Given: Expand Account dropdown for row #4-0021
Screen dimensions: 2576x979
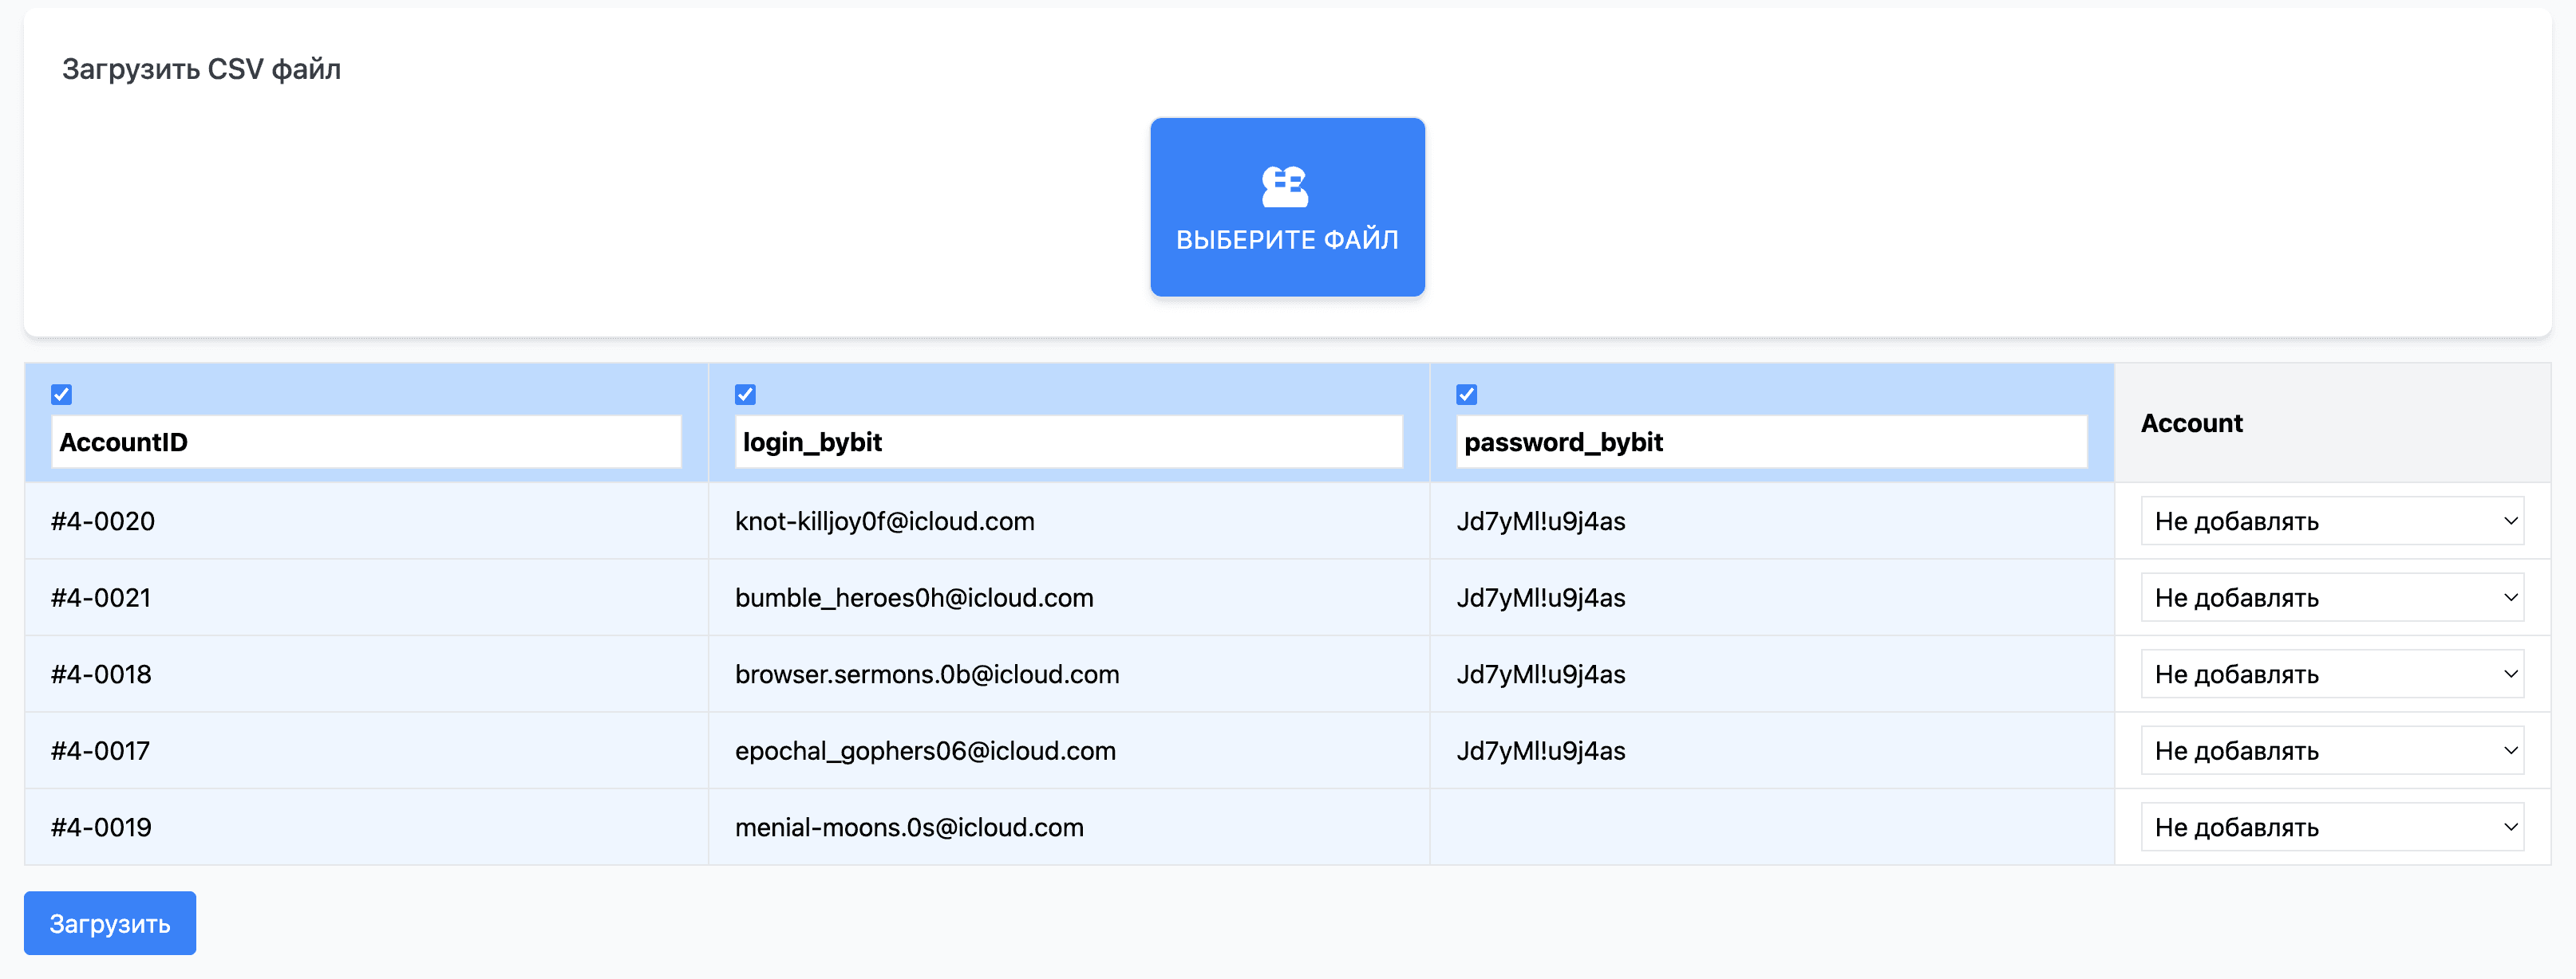Looking at the screenshot, I should pos(2331,597).
